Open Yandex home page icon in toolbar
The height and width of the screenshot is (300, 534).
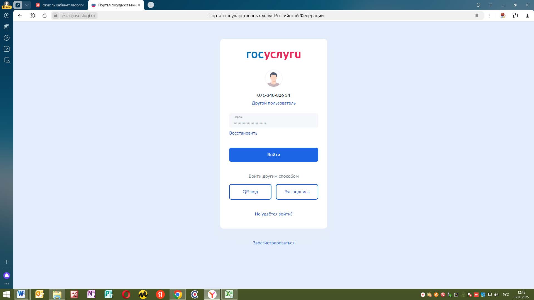32,16
